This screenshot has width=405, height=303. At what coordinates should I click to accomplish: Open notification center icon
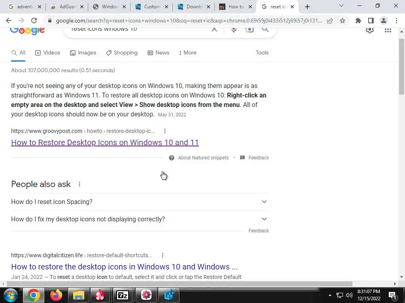pos(392,295)
